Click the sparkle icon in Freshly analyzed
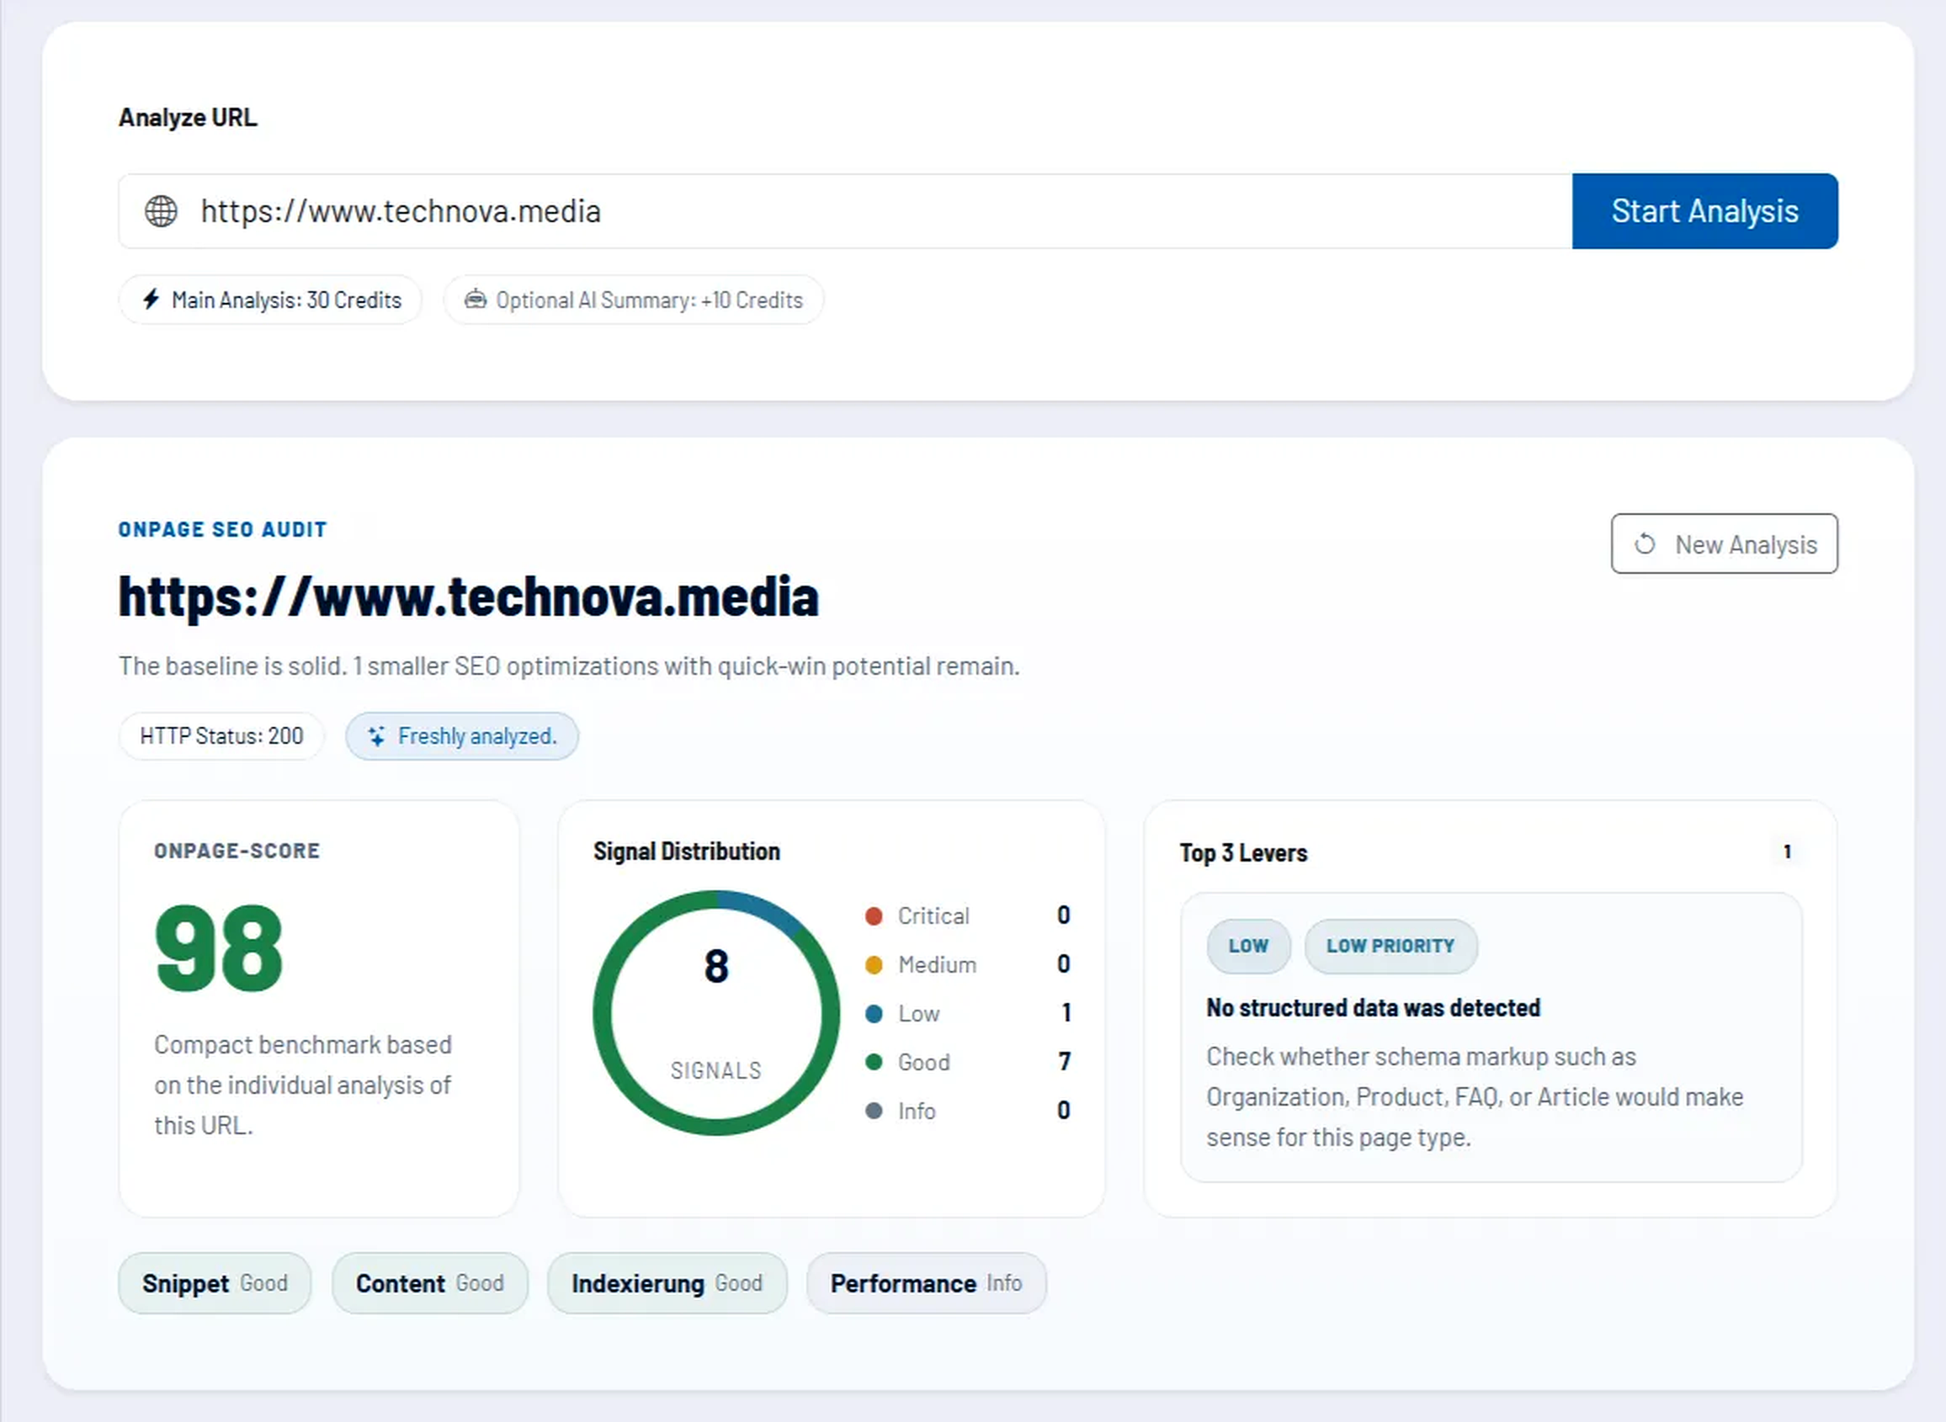 tap(376, 736)
